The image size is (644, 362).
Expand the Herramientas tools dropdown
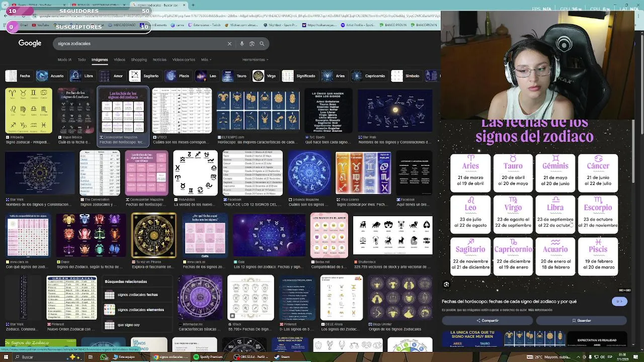click(255, 60)
